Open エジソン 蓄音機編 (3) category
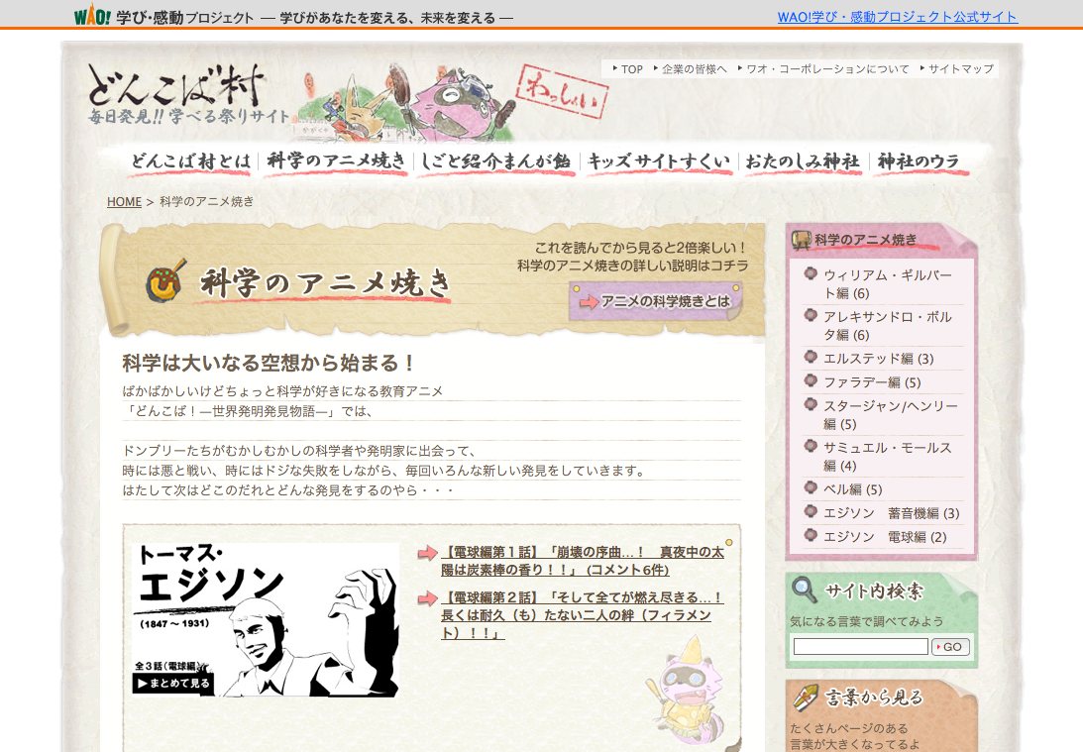The height and width of the screenshot is (752, 1083). pyautogui.click(x=891, y=513)
